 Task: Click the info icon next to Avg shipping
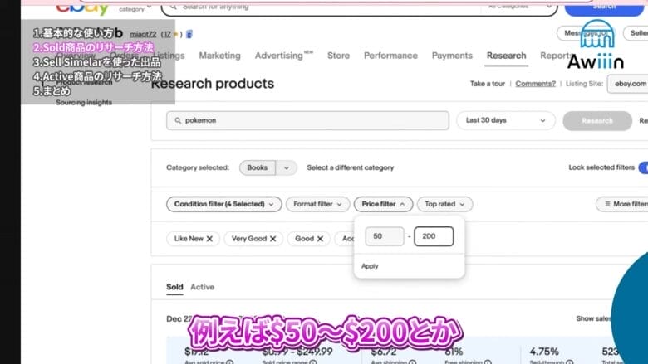point(412,363)
